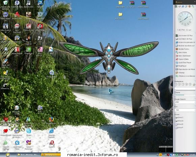Open the Mi PC desktop icon
The height and width of the screenshot is (157, 196).
[40, 108]
